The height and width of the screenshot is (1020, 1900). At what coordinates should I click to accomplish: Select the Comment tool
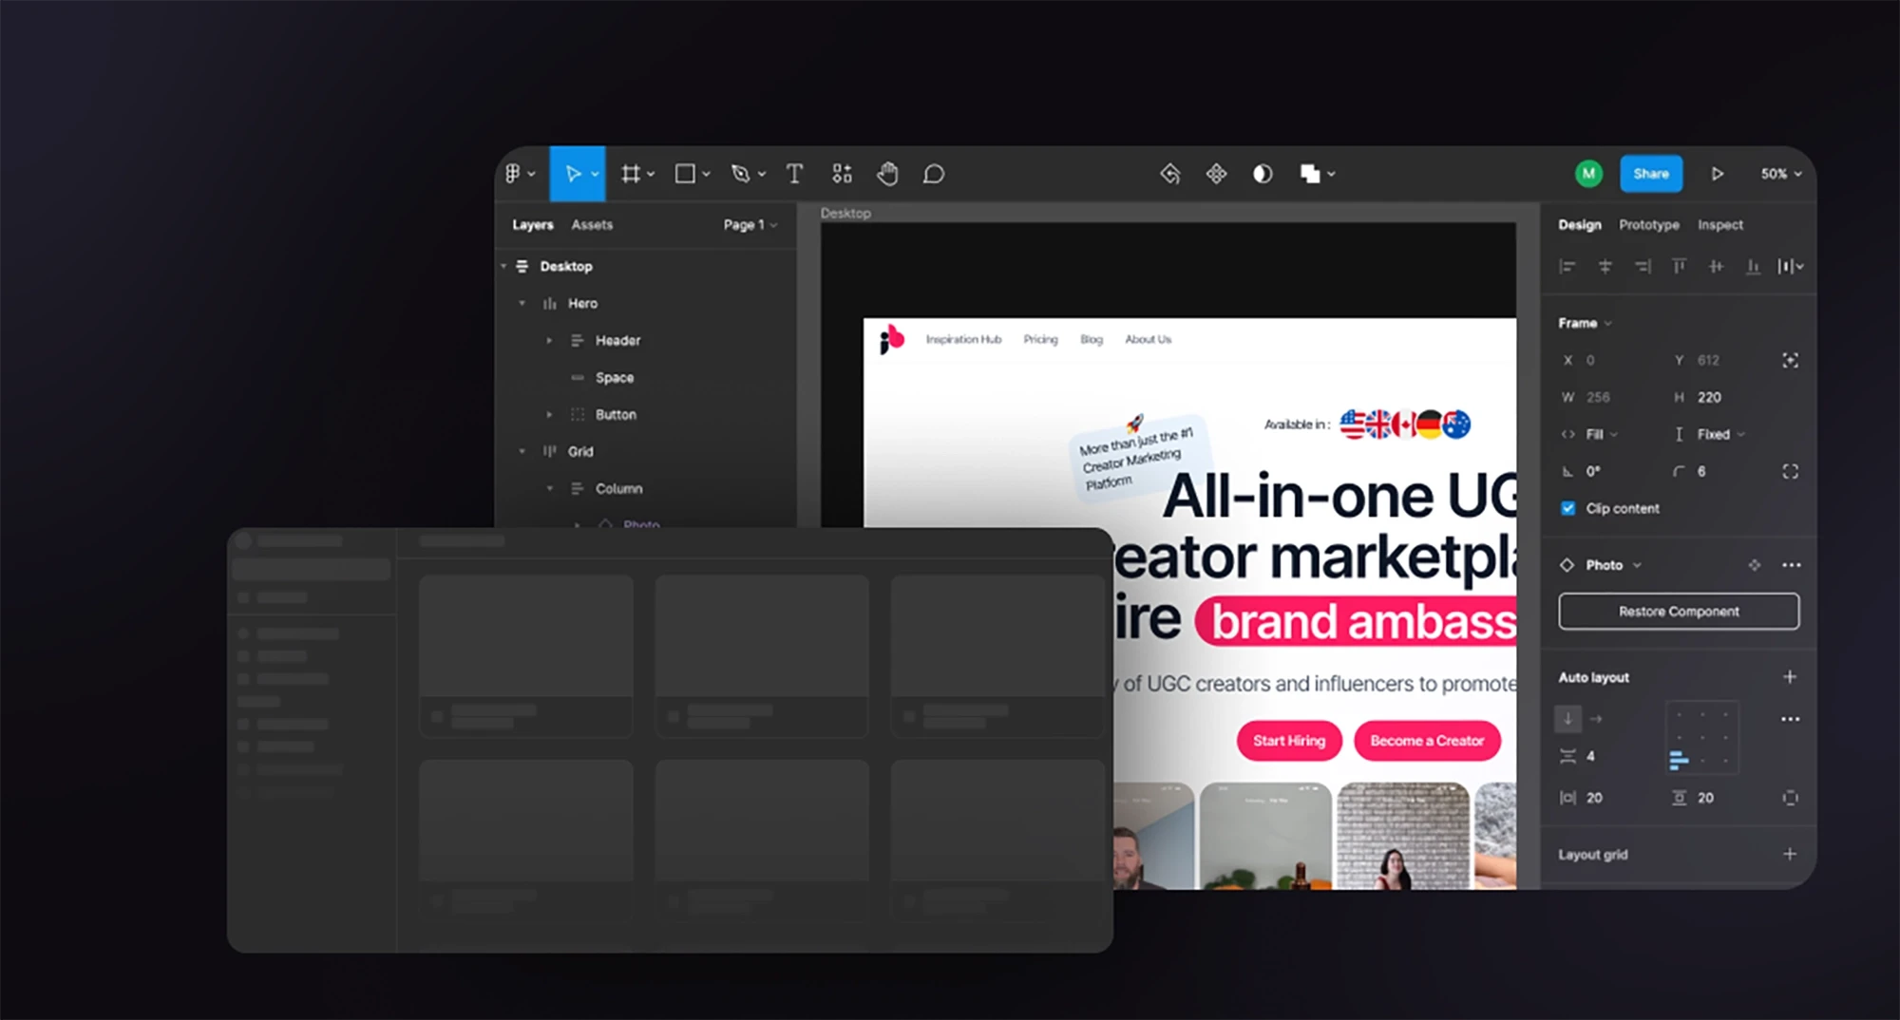(934, 174)
